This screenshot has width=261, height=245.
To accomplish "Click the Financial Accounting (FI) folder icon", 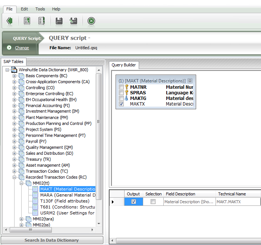I will [22, 106].
